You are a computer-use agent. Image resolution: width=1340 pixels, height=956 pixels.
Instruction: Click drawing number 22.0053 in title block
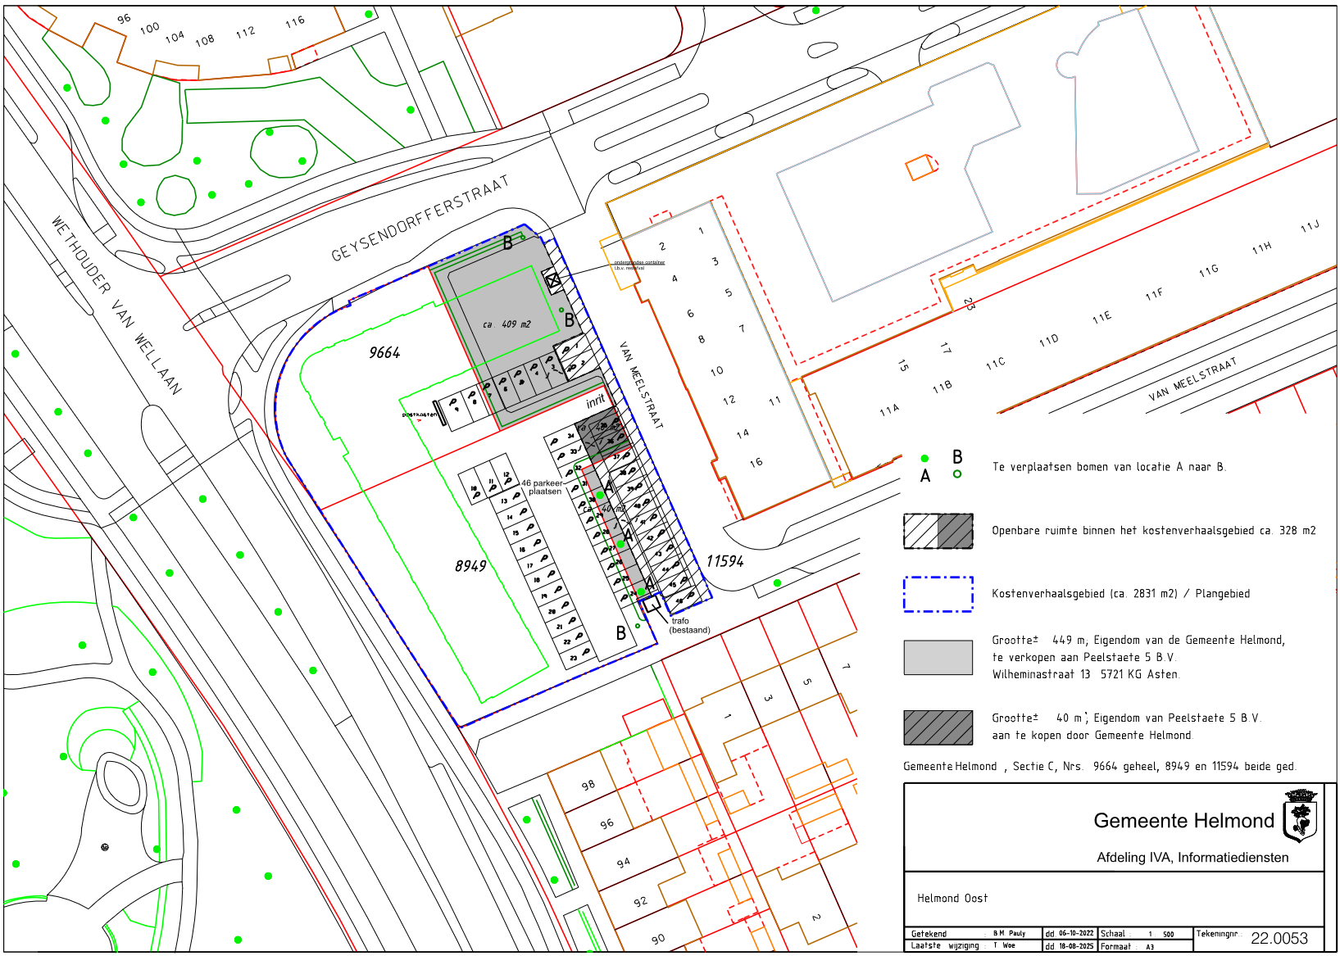[1279, 939]
